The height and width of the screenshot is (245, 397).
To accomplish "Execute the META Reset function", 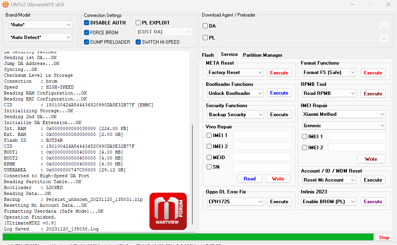I will pos(279,73).
